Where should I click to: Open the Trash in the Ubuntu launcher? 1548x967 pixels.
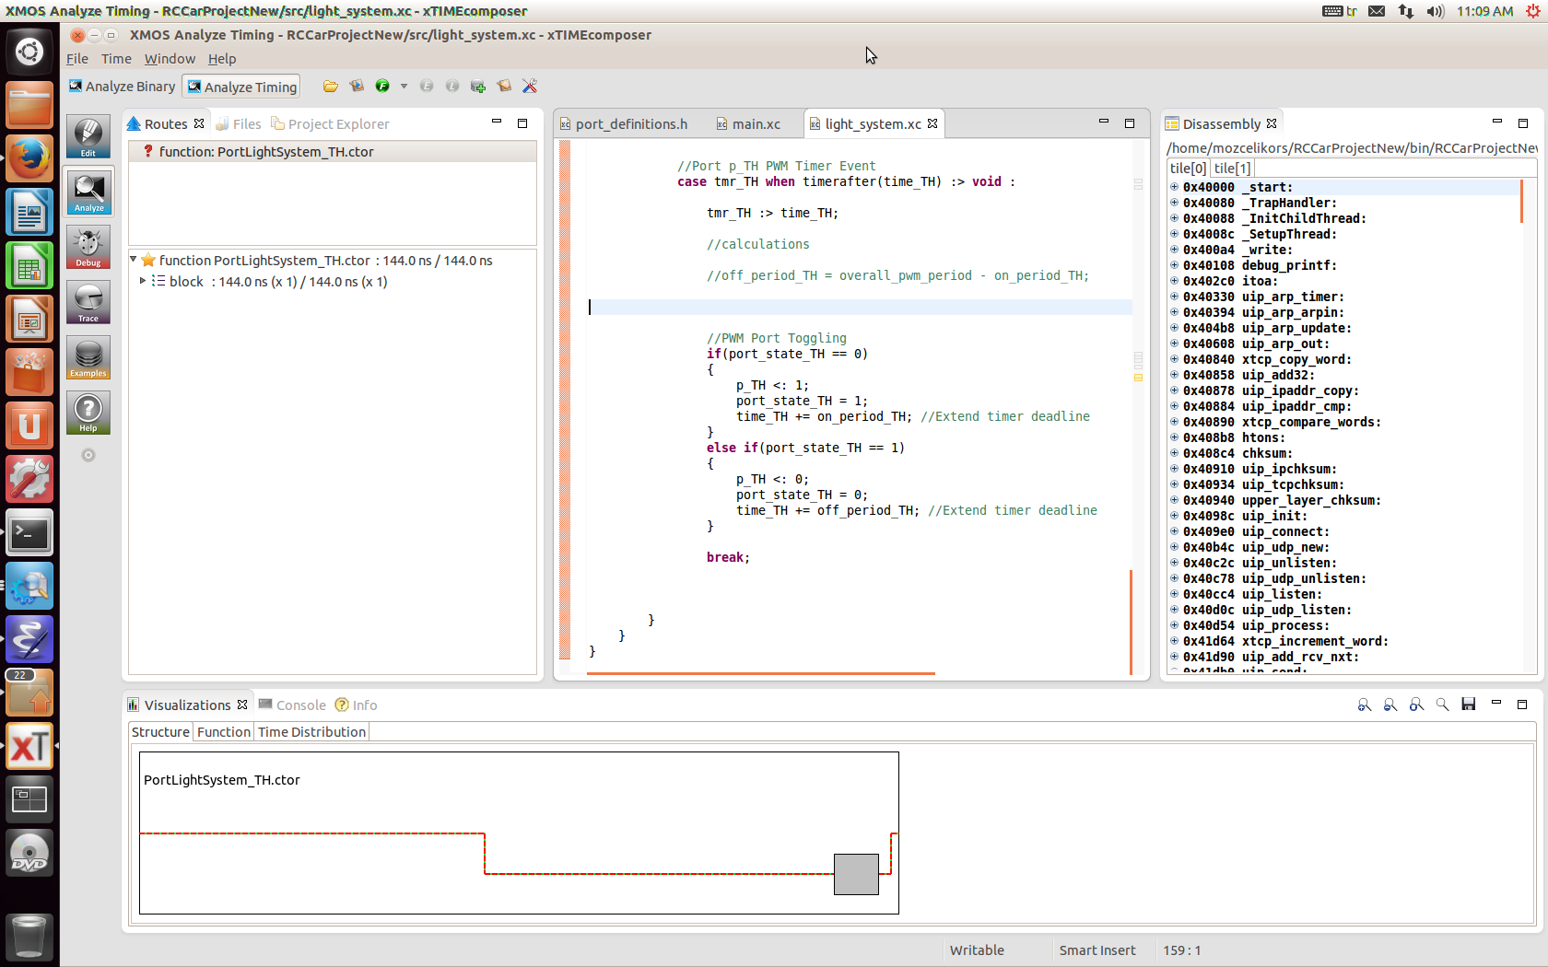tap(29, 937)
